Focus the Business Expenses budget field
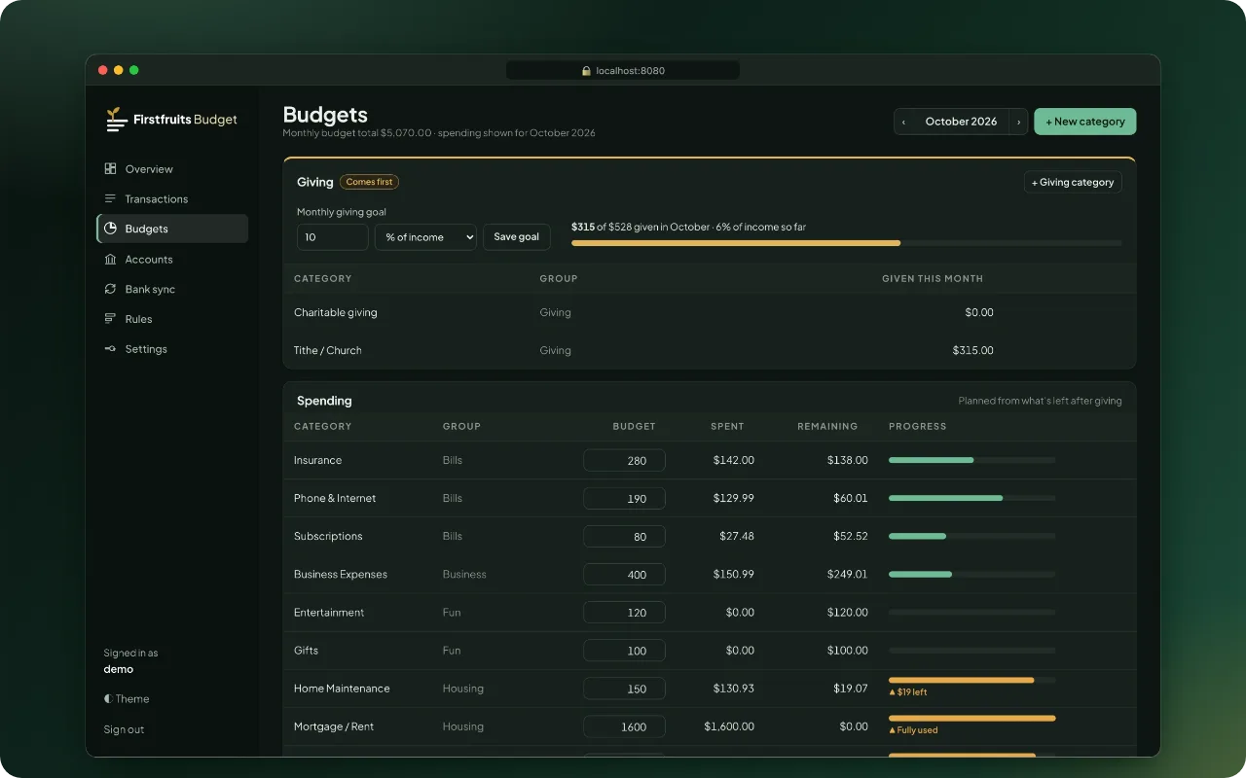The width and height of the screenshot is (1246, 778). (624, 575)
